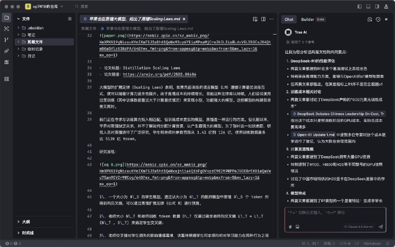Split the editor with the split icon
The height and width of the screenshot is (247, 395).
coord(263,19)
